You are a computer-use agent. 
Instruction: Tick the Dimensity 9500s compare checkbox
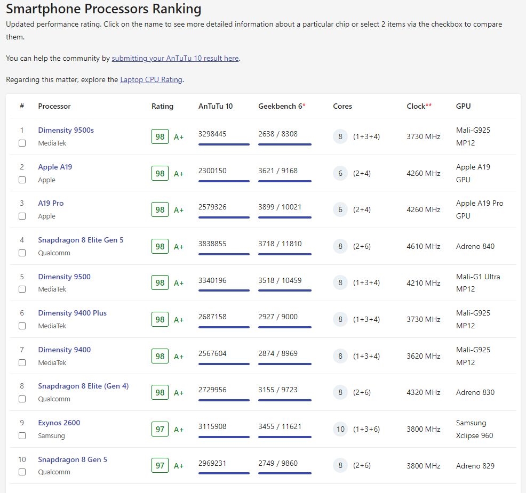(22, 143)
